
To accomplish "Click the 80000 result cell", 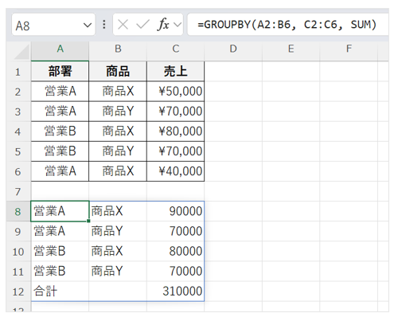I will pyautogui.click(x=176, y=251).
